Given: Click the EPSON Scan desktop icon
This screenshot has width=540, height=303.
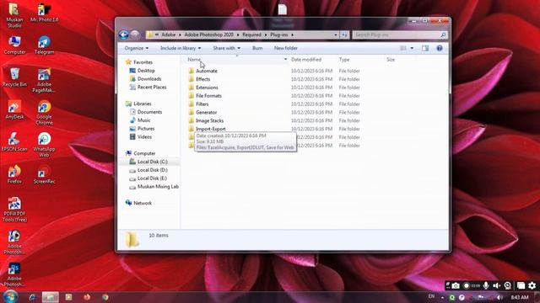Looking at the screenshot, I should point(14,142).
